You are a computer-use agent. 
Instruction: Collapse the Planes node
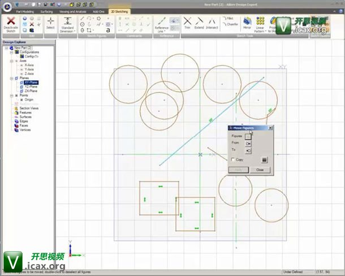coord(11,79)
